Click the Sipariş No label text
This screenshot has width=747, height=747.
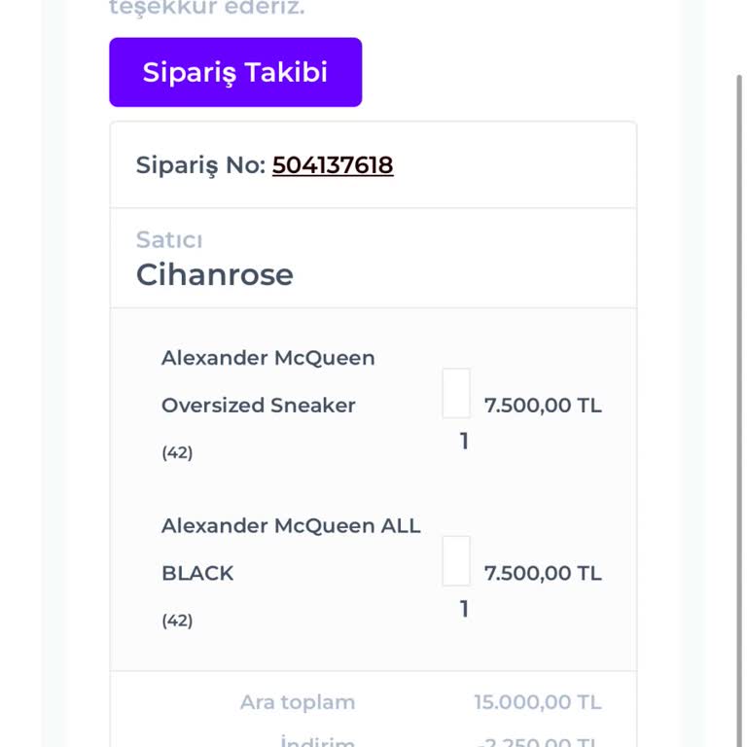click(200, 165)
